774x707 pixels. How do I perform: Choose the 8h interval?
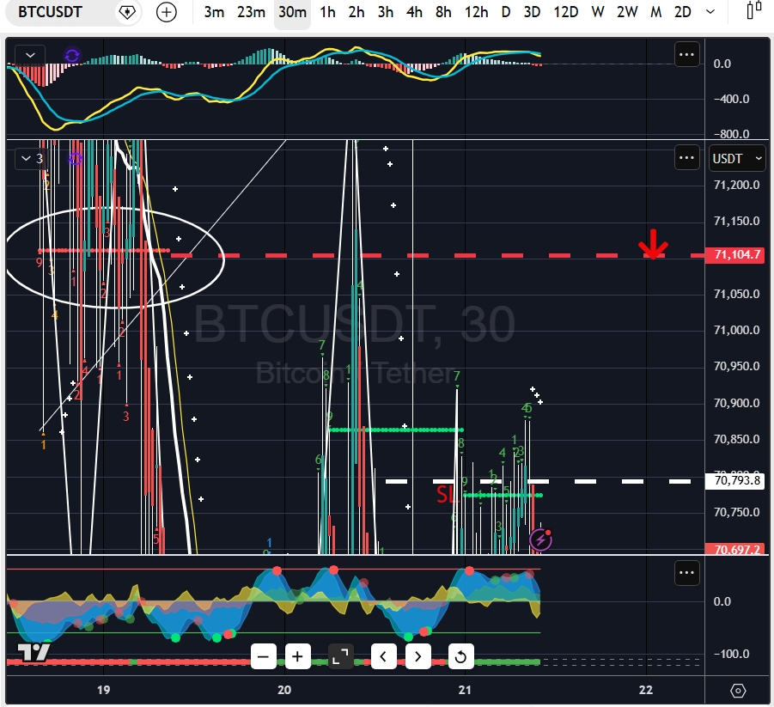tap(443, 12)
